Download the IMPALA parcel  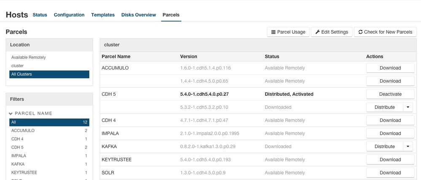pos(390,134)
